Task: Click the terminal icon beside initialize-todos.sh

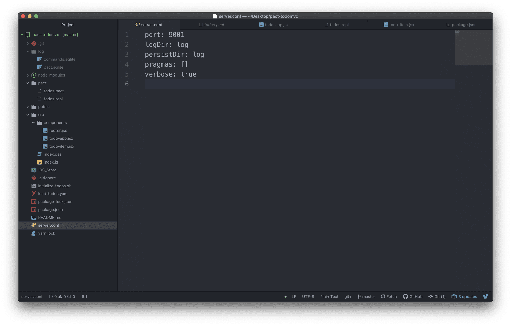Action: click(x=34, y=186)
